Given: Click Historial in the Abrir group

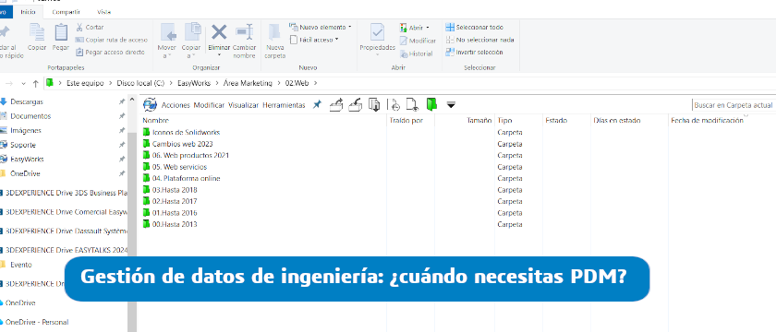Looking at the screenshot, I should (x=417, y=53).
